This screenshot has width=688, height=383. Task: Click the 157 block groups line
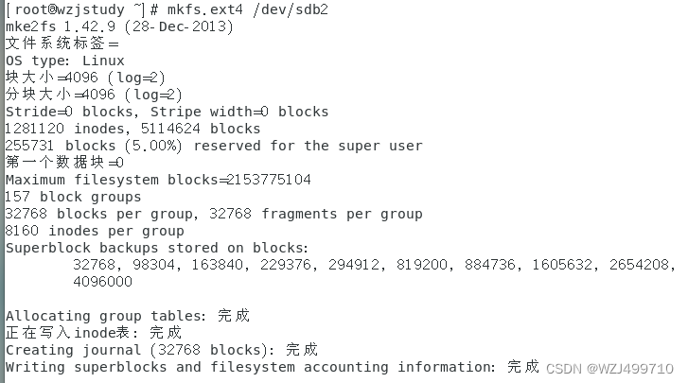tap(73, 197)
